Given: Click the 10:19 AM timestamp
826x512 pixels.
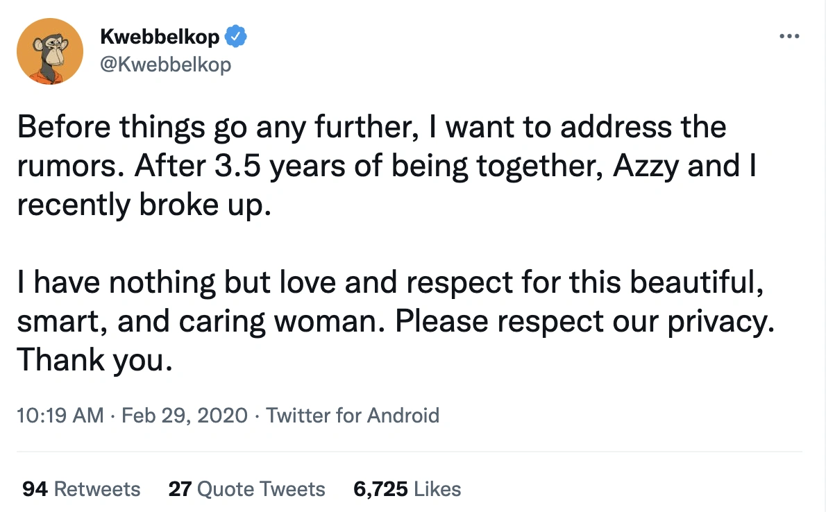Looking at the screenshot, I should point(58,416).
